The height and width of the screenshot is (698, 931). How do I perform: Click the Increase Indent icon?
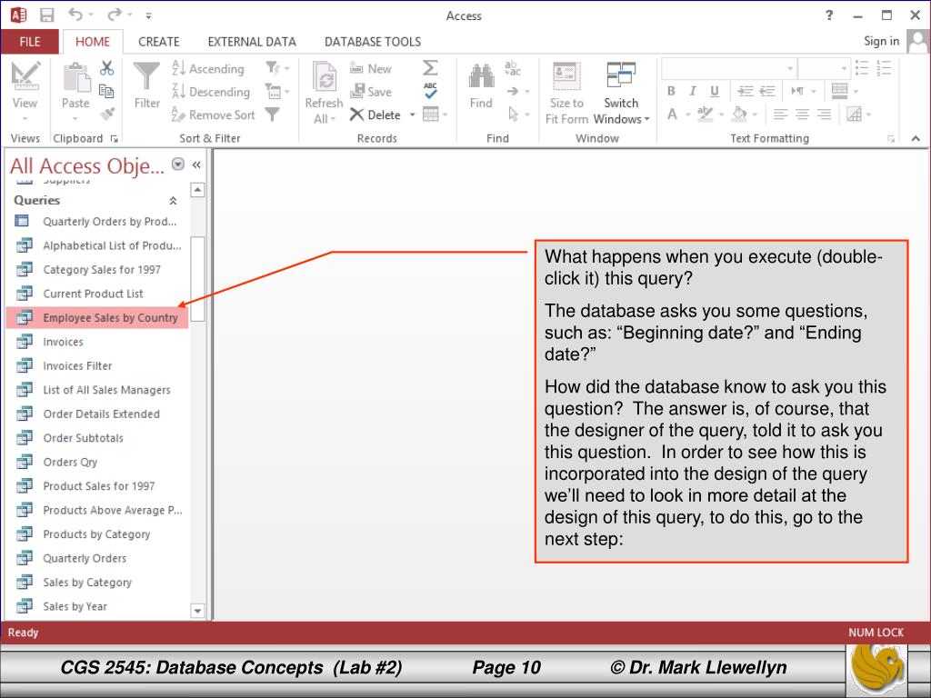pos(746,91)
